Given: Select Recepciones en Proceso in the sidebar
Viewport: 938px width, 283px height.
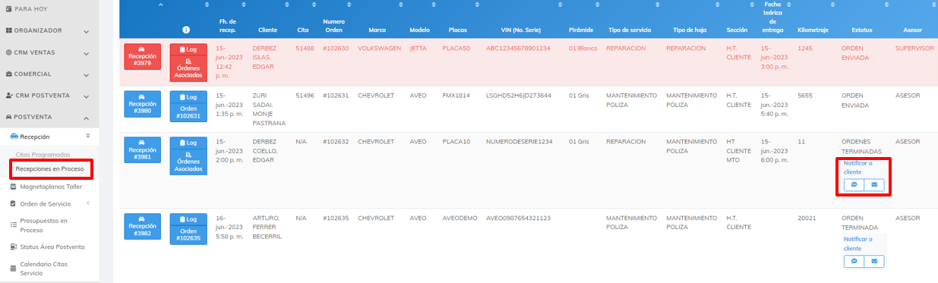Looking at the screenshot, I should [50, 168].
